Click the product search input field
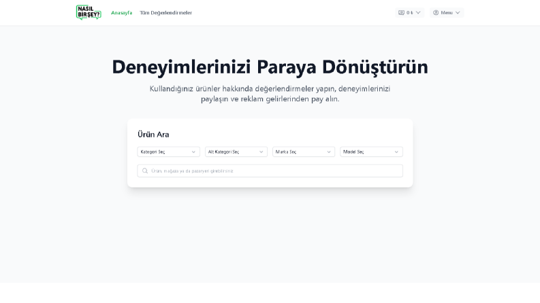This screenshot has height=303, width=540. point(270,171)
